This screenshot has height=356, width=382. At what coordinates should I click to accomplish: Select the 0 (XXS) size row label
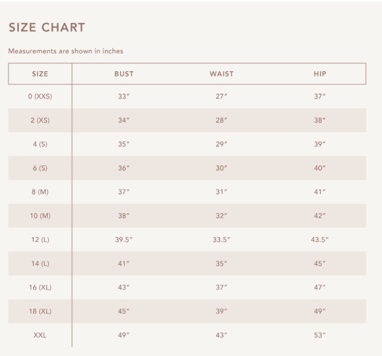coord(40,97)
